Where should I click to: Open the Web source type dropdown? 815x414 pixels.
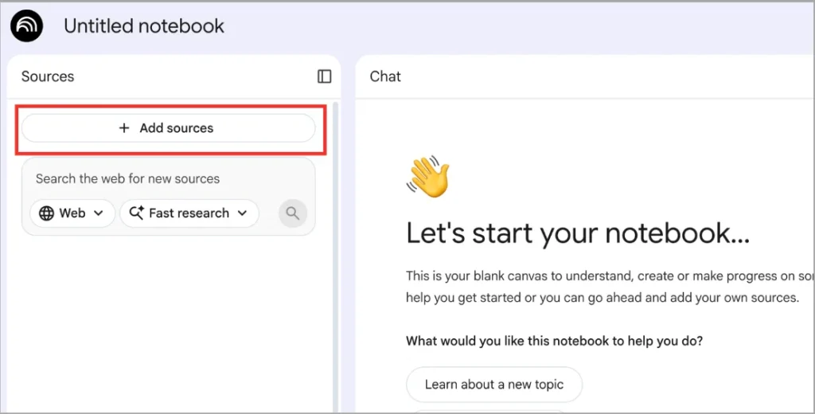click(x=72, y=213)
